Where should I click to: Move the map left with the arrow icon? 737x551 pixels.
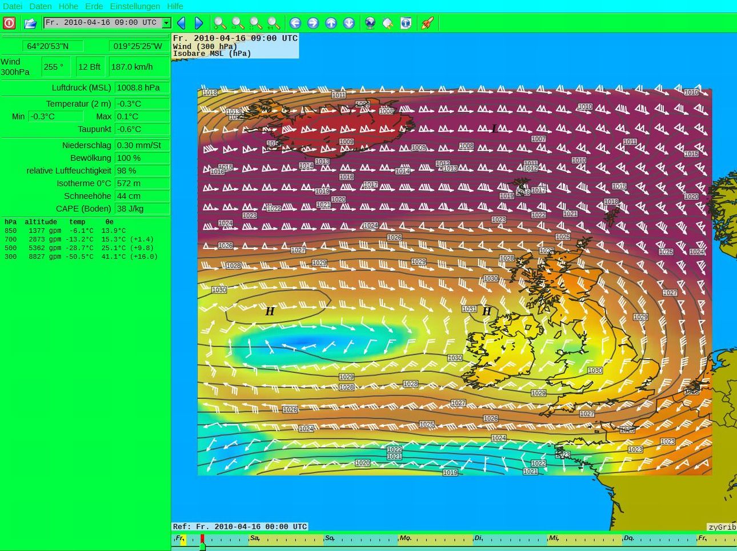pyautogui.click(x=295, y=23)
